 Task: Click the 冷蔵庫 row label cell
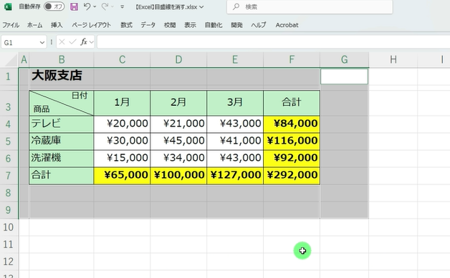[x=62, y=142]
